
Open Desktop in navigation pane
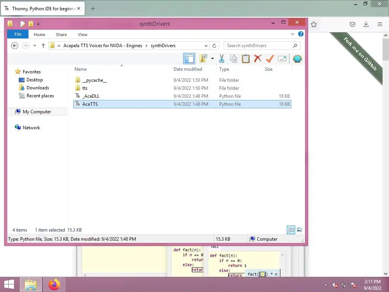tap(35, 80)
